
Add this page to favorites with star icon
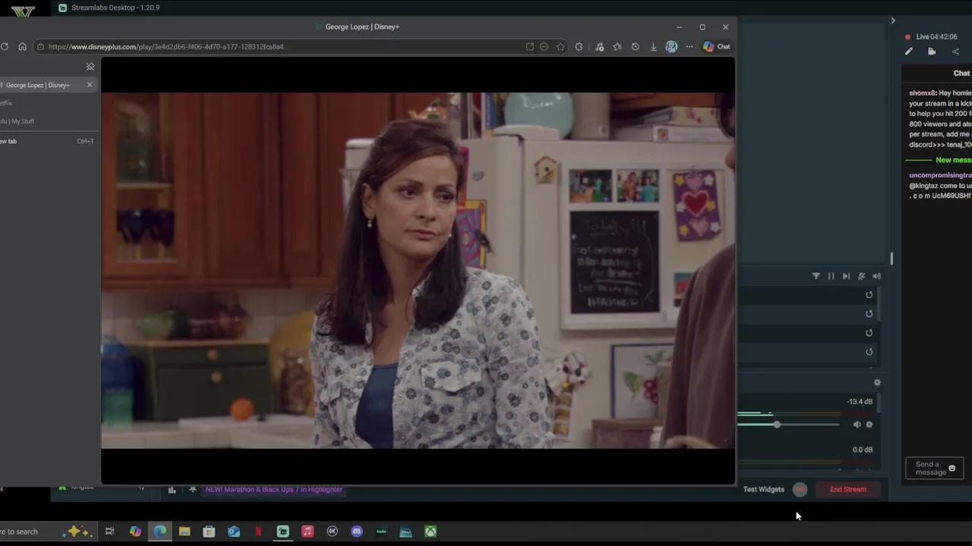560,46
